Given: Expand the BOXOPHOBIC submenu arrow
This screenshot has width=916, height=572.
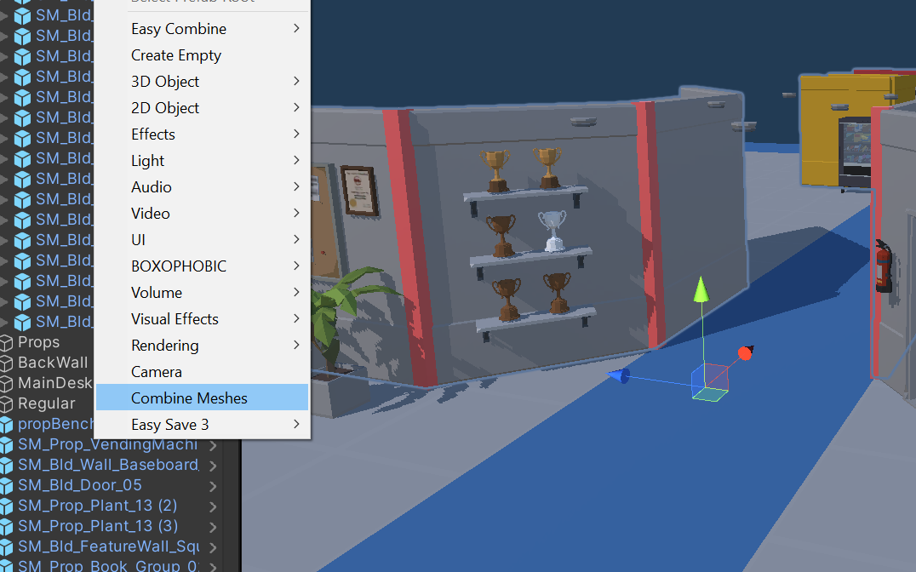Looking at the screenshot, I should tap(297, 266).
